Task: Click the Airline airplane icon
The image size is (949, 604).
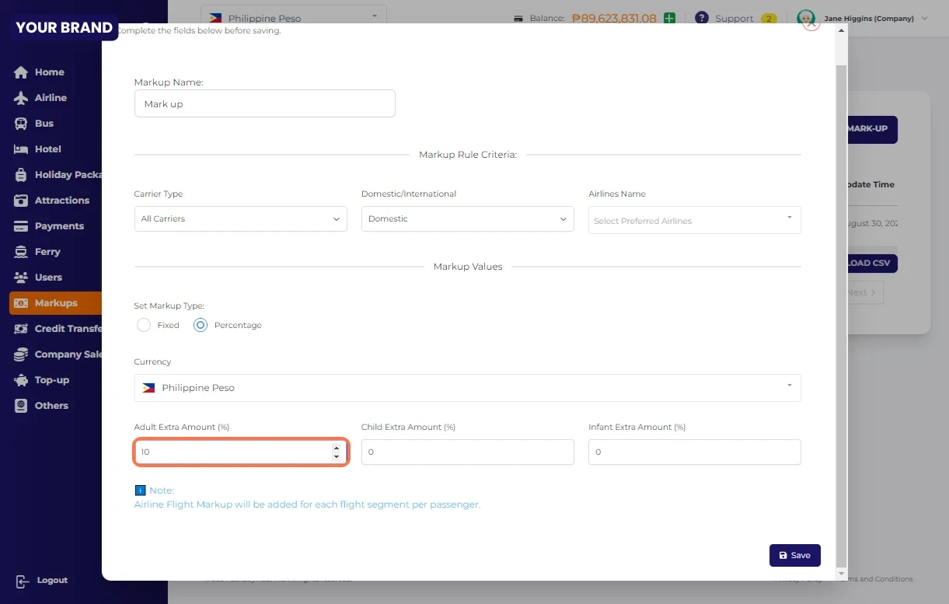Action: (x=21, y=98)
